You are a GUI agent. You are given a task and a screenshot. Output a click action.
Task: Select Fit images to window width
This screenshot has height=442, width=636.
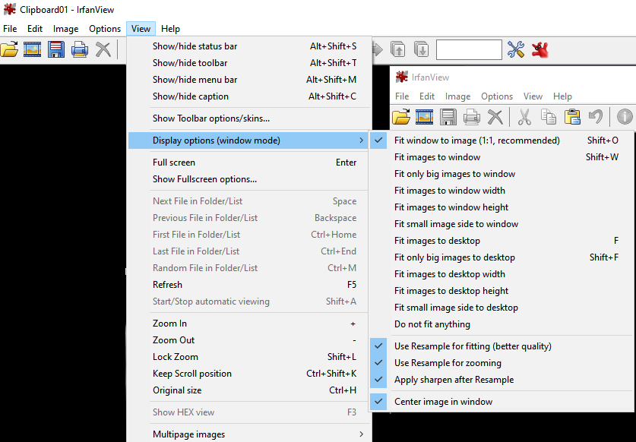click(x=502, y=190)
